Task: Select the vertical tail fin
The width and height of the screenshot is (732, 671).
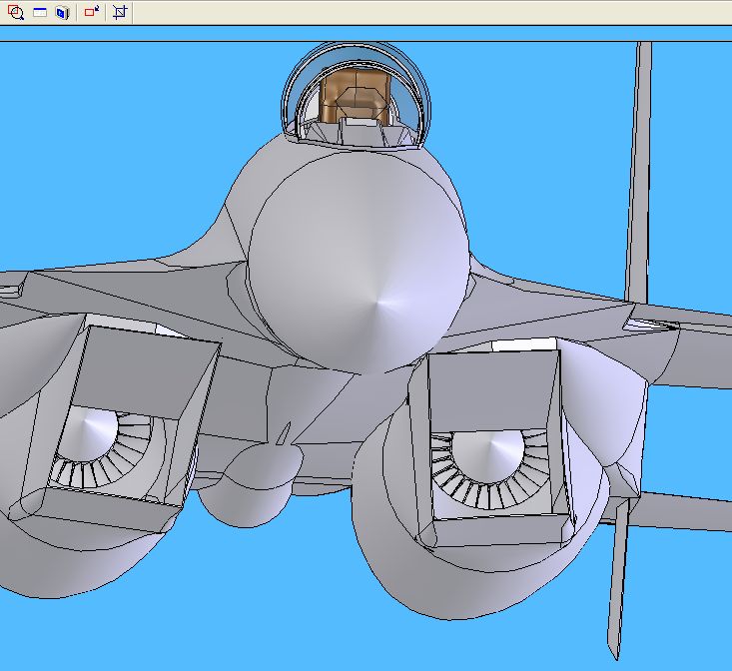Action: tap(639, 173)
